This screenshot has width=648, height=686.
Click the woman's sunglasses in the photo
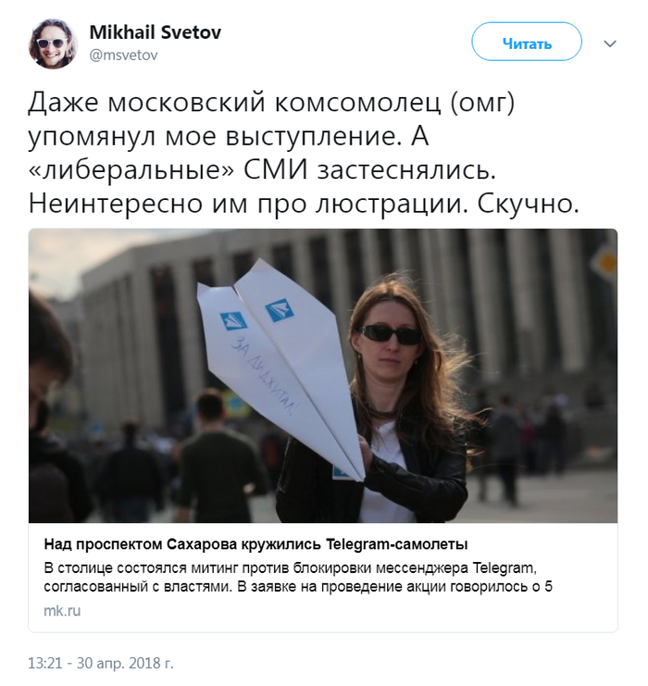(x=389, y=334)
